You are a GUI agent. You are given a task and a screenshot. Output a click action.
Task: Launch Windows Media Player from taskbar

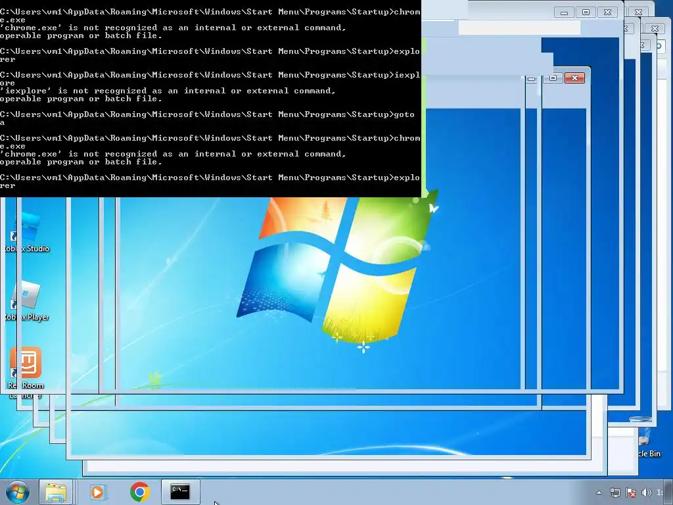tap(97, 492)
